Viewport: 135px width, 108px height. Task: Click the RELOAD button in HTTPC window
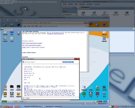click(65, 62)
